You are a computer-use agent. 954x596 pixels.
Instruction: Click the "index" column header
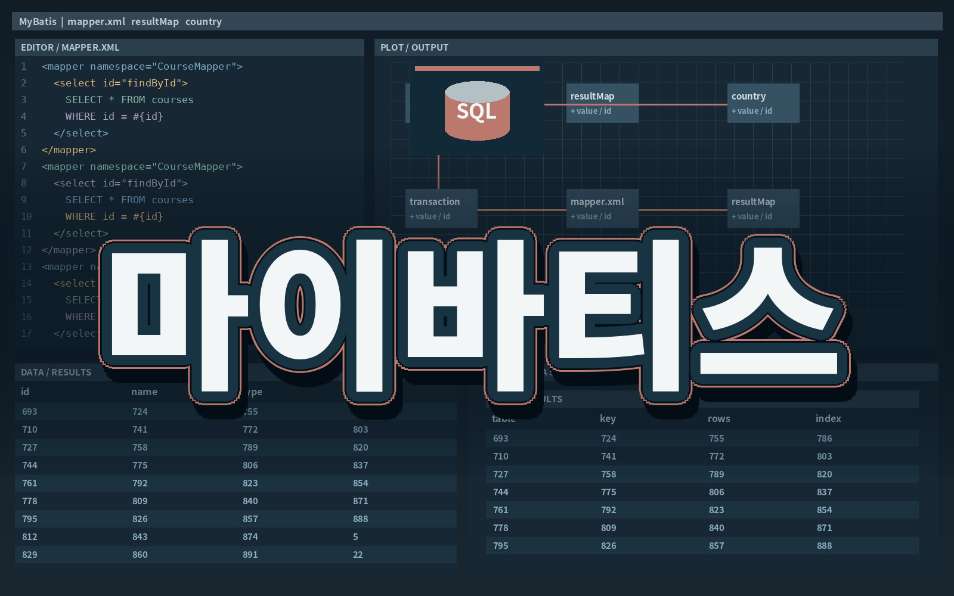point(828,418)
